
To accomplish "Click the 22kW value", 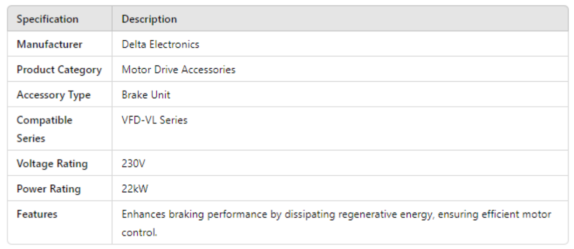I will 134,189.
